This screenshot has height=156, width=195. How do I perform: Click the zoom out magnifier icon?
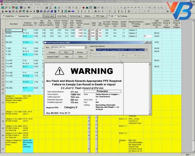pos(111,8)
